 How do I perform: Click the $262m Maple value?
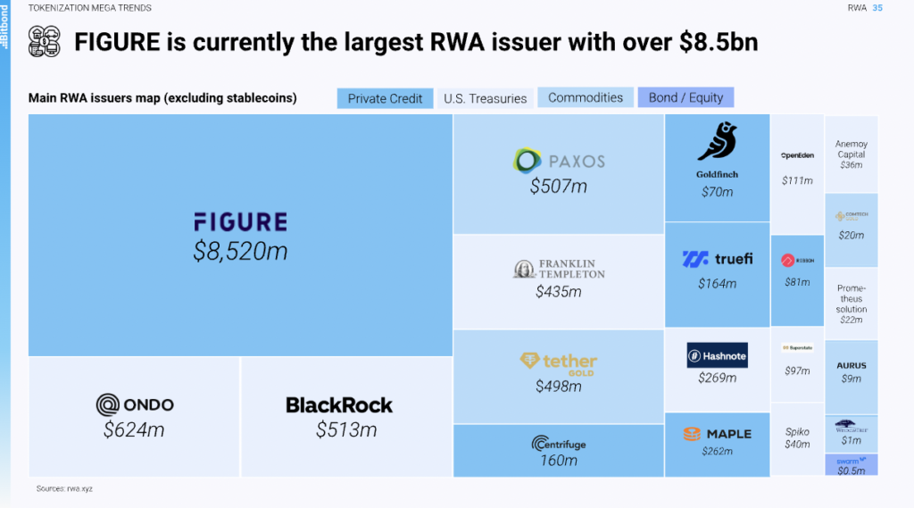[x=717, y=452]
